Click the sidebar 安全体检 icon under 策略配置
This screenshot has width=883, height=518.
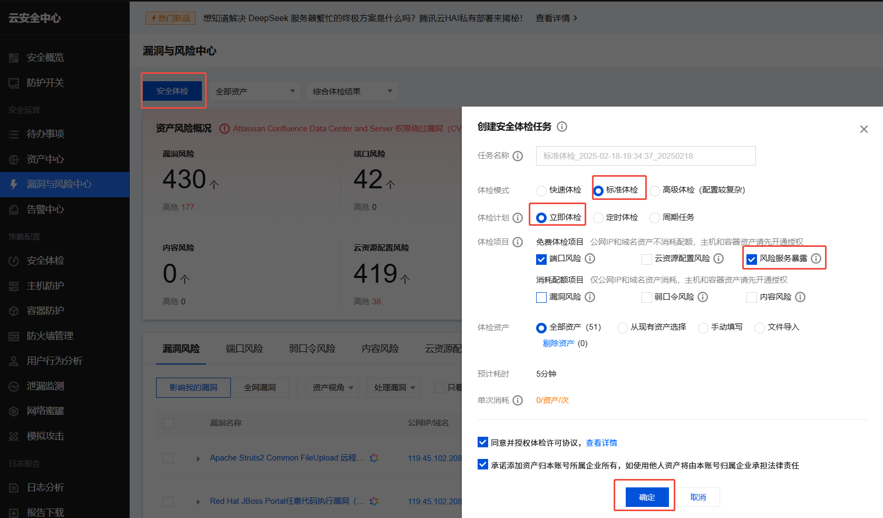click(x=14, y=261)
